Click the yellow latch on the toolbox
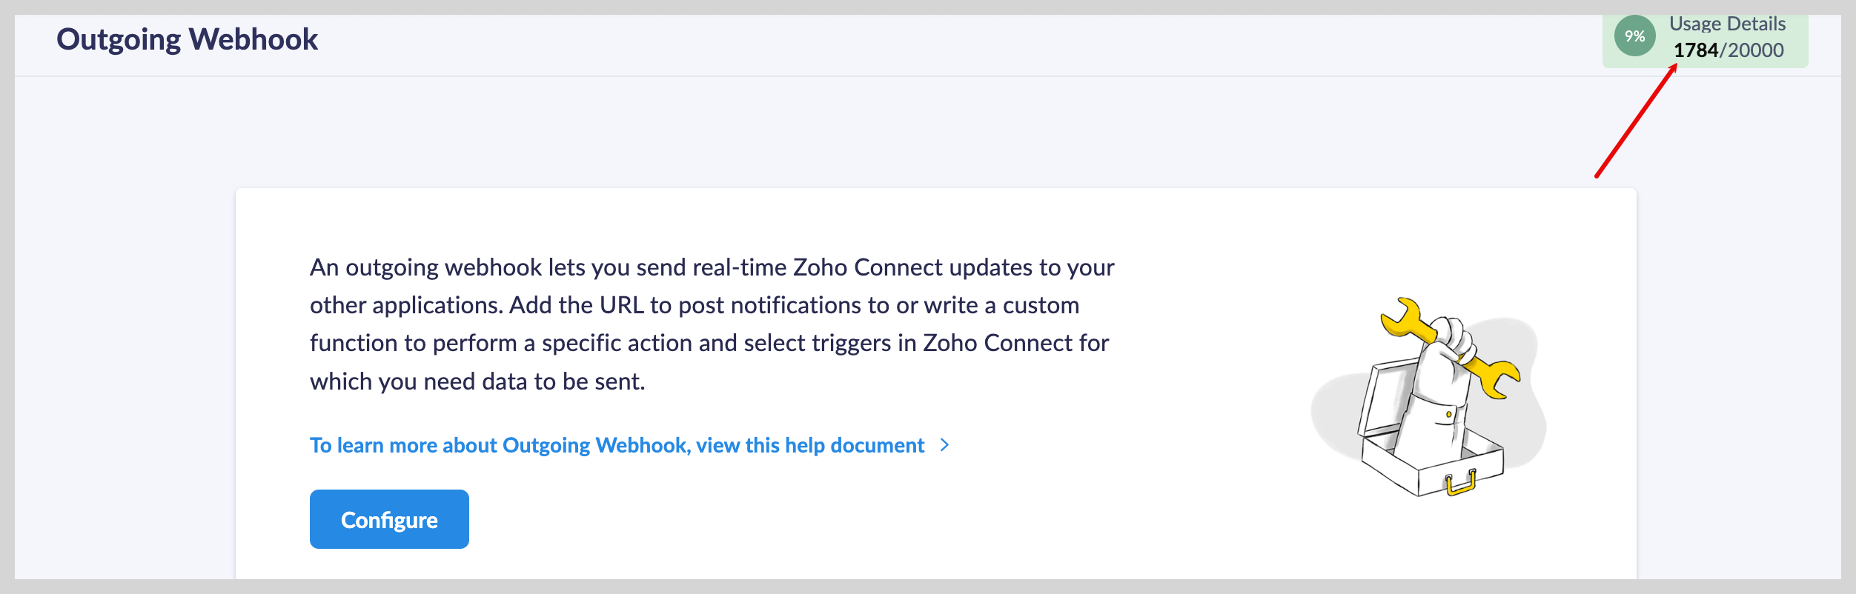 (1461, 484)
